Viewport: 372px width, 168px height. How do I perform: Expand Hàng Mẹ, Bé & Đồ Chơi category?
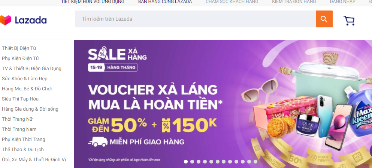pos(27,89)
